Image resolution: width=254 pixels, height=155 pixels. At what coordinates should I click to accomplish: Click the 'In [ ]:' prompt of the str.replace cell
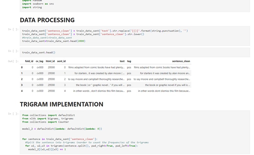click(13, 29)
